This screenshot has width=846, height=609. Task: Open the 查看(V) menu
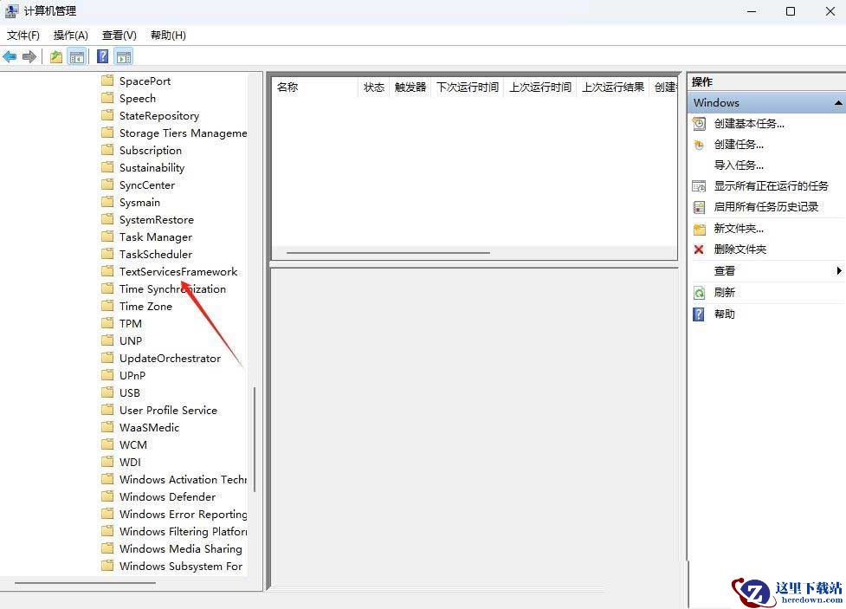119,36
